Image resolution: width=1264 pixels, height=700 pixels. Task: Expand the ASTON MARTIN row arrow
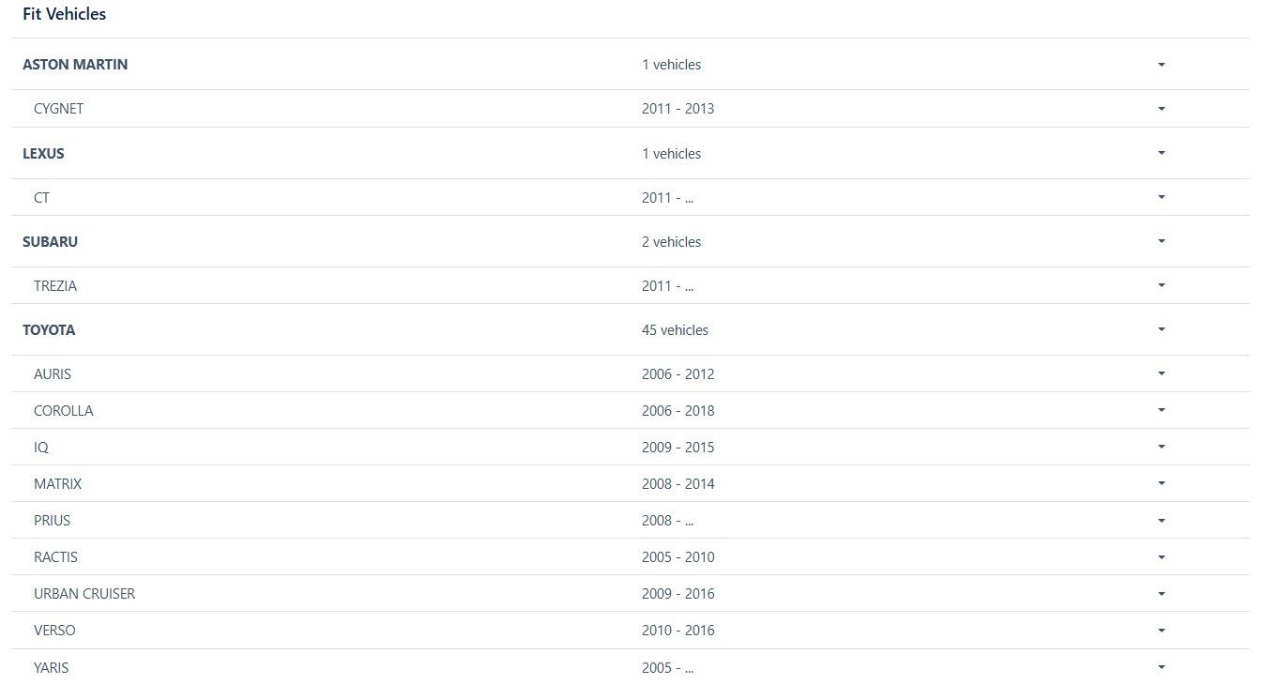point(1161,65)
